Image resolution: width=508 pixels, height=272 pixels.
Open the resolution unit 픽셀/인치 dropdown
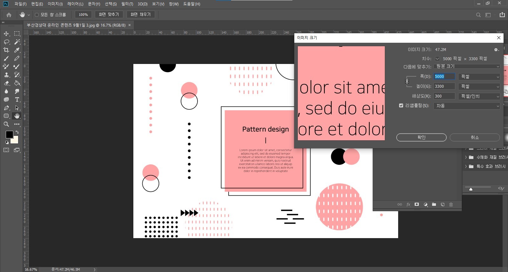pos(479,96)
